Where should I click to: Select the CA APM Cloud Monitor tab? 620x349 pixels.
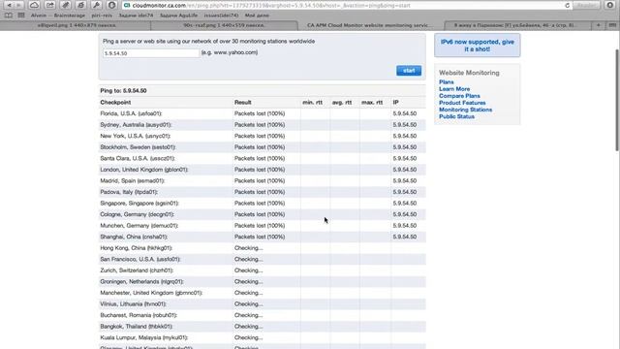pyautogui.click(x=371, y=25)
